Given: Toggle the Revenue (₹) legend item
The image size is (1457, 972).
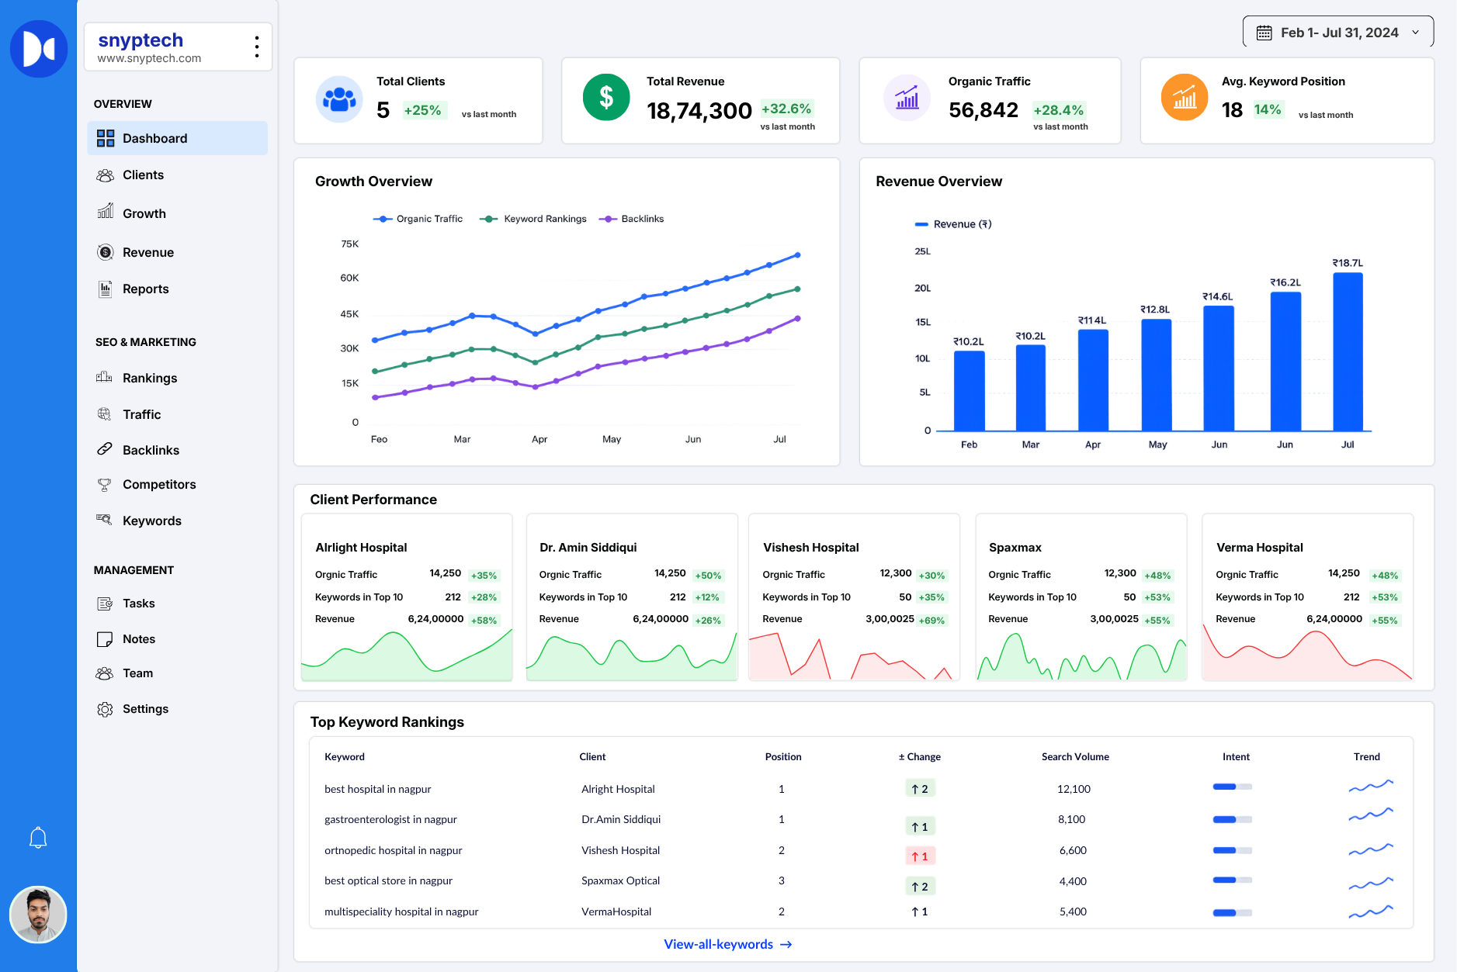Looking at the screenshot, I should pyautogui.click(x=953, y=224).
